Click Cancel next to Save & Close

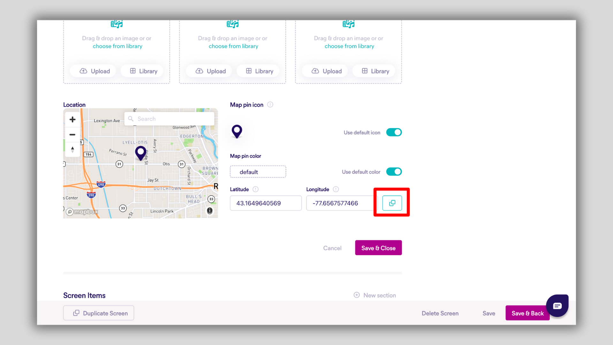pos(332,248)
